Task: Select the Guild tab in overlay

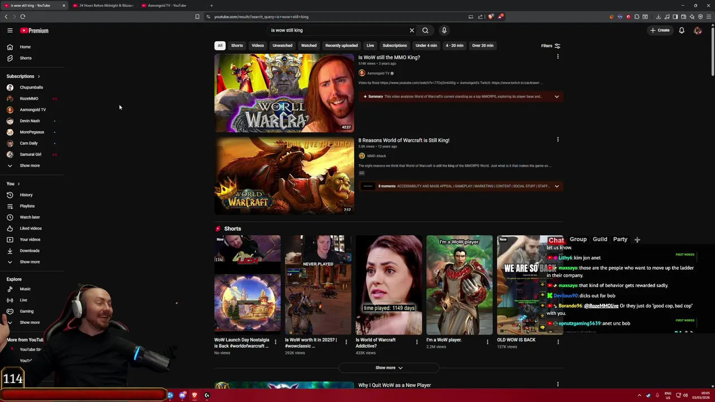Action: [x=600, y=240]
